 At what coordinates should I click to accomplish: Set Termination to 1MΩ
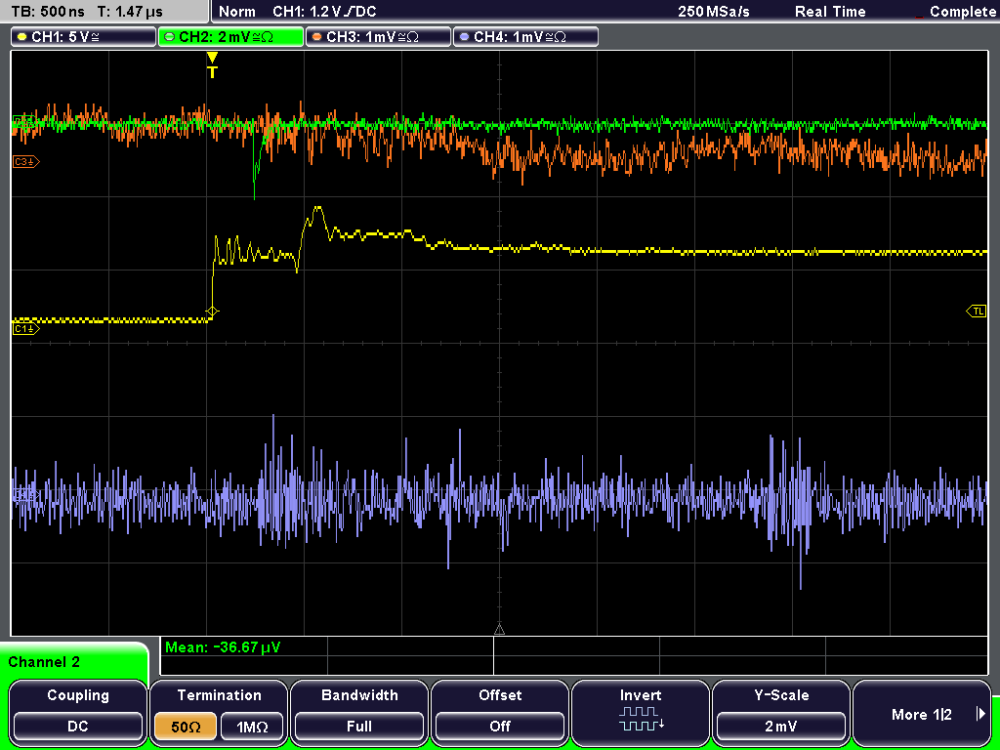252,727
